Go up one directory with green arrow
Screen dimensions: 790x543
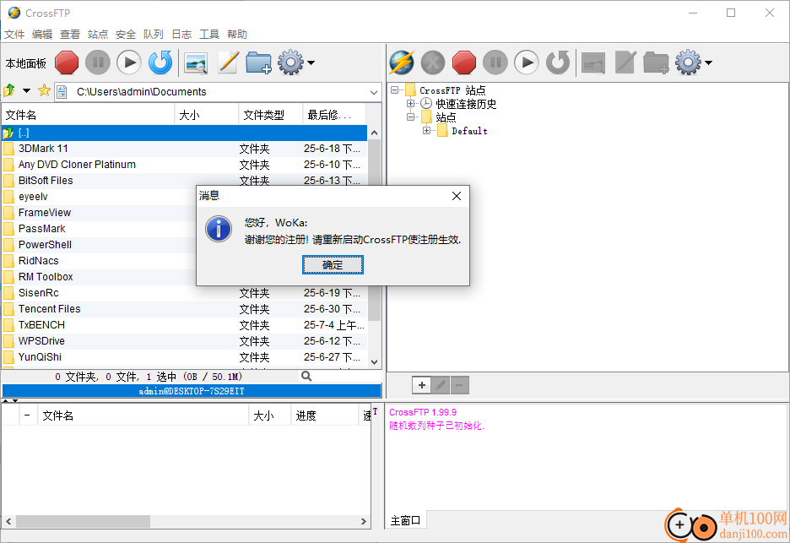(x=9, y=90)
